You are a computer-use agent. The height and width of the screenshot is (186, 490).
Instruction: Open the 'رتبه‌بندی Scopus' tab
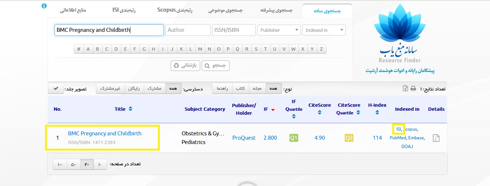(x=175, y=10)
